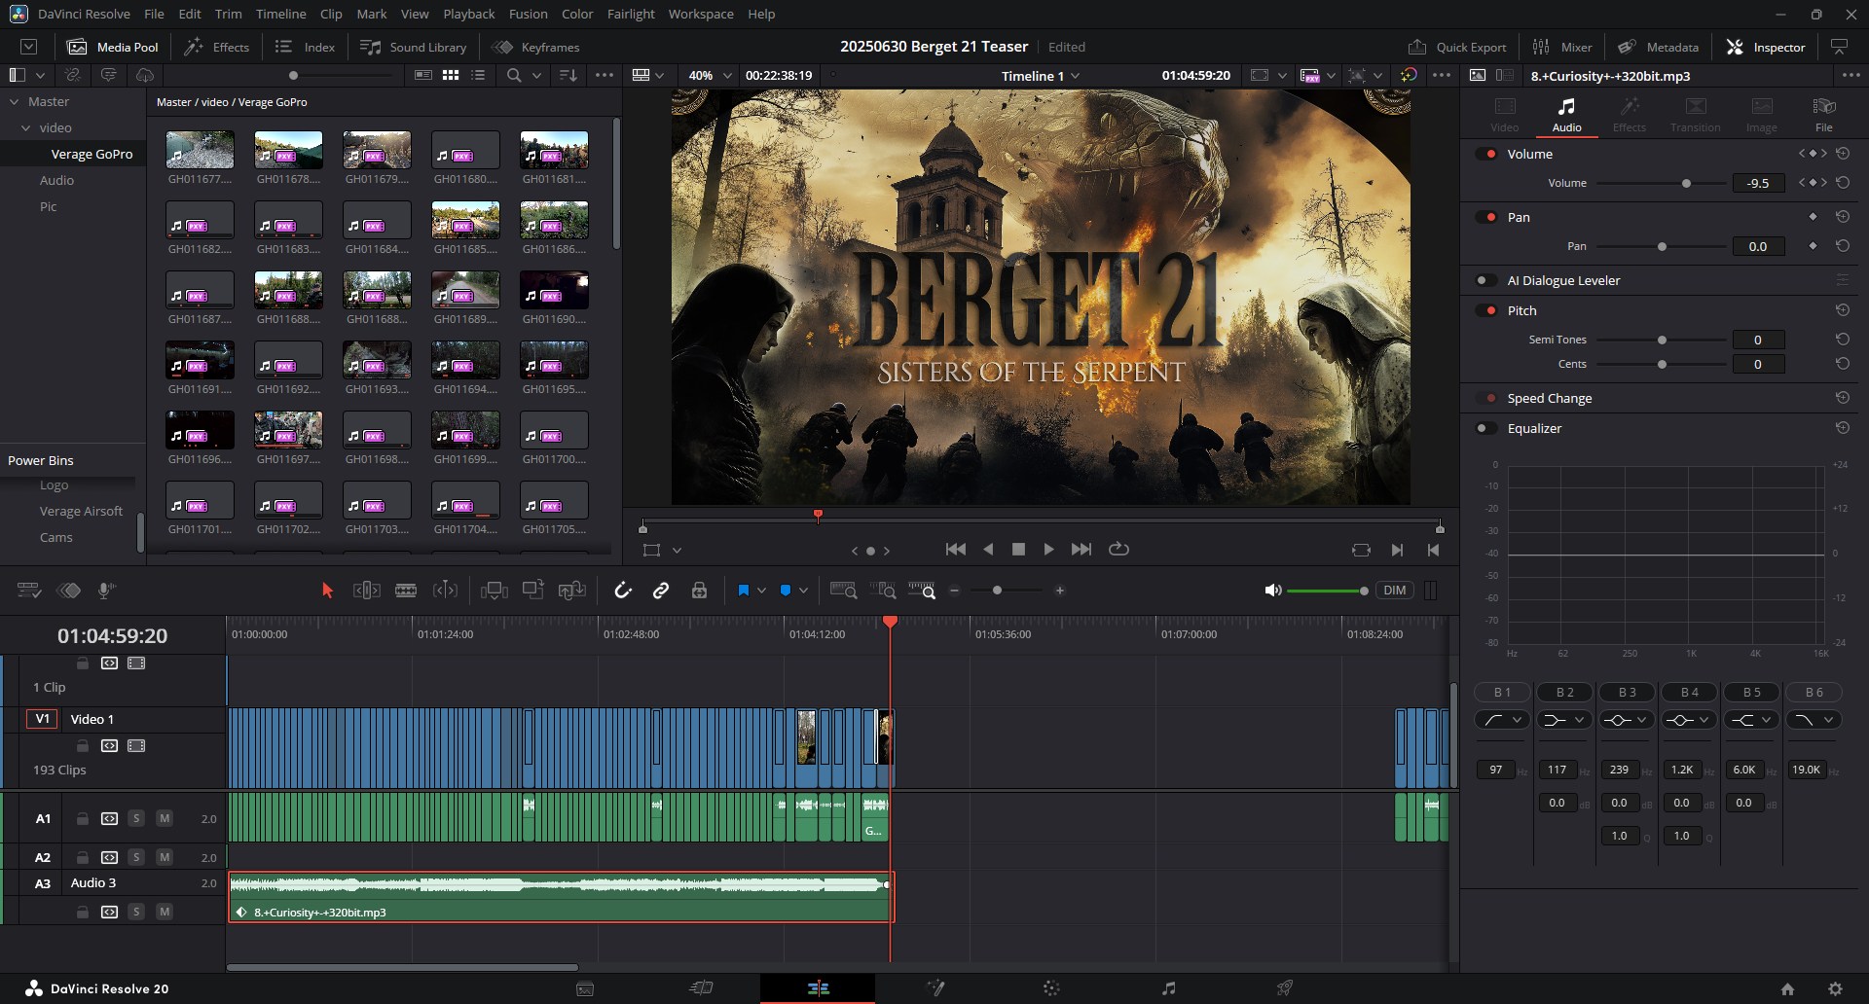The height and width of the screenshot is (1004, 1869).
Task: Open the marker color dropdown arrow
Action: click(803, 591)
